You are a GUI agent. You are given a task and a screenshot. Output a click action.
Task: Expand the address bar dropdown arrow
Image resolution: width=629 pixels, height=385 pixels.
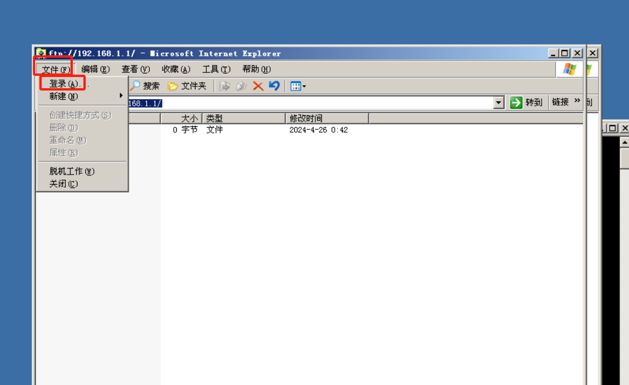click(499, 103)
